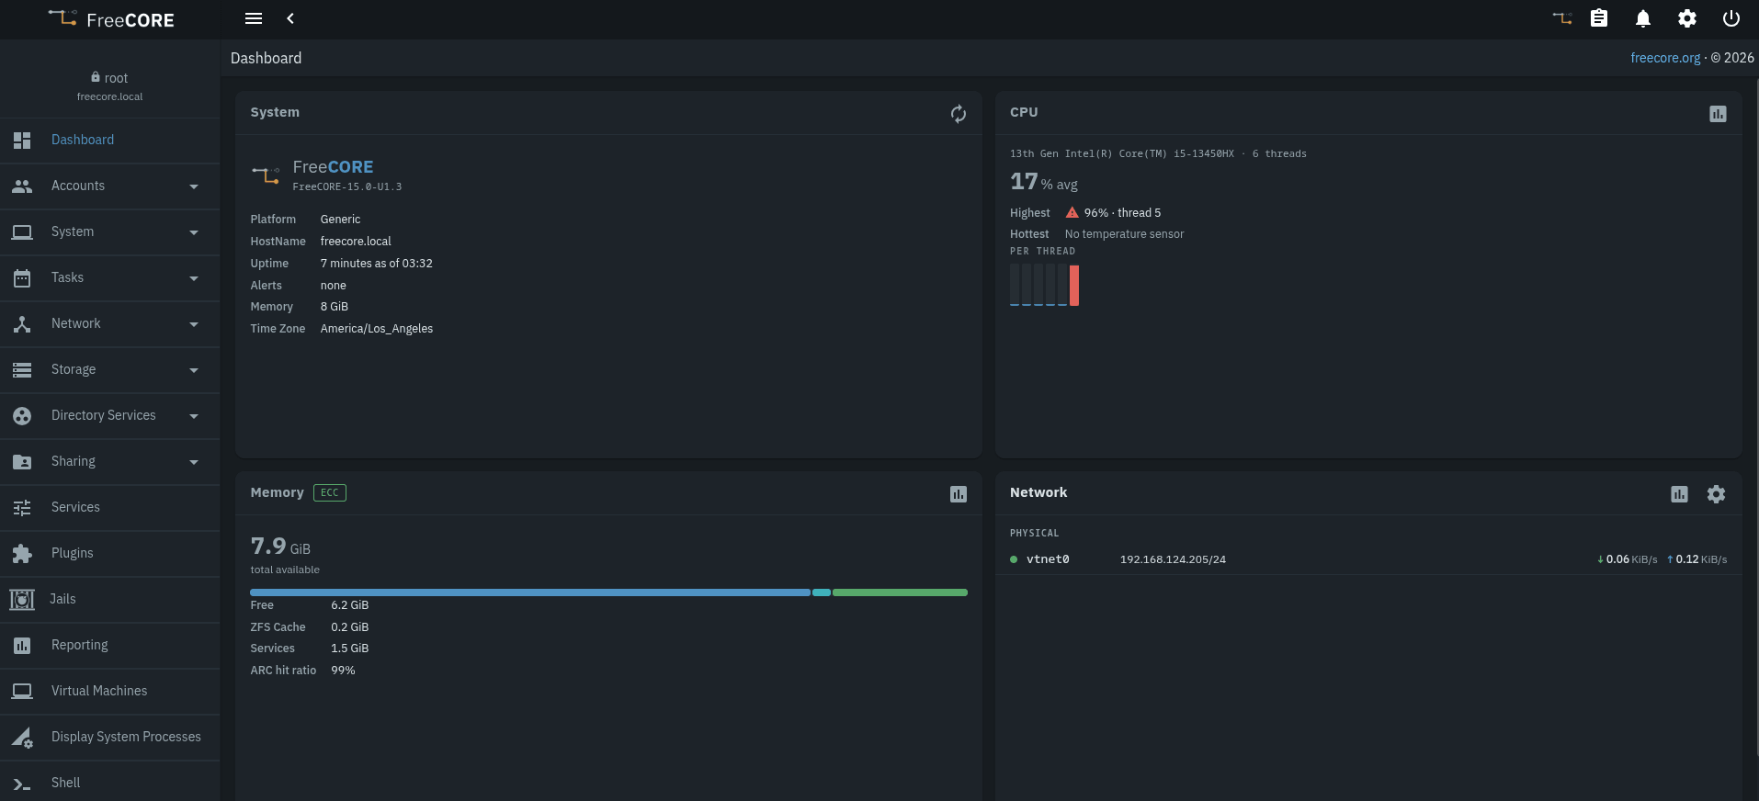Image resolution: width=1759 pixels, height=801 pixels.
Task: Click the Sharing folder icon
Action: pyautogui.click(x=22, y=462)
